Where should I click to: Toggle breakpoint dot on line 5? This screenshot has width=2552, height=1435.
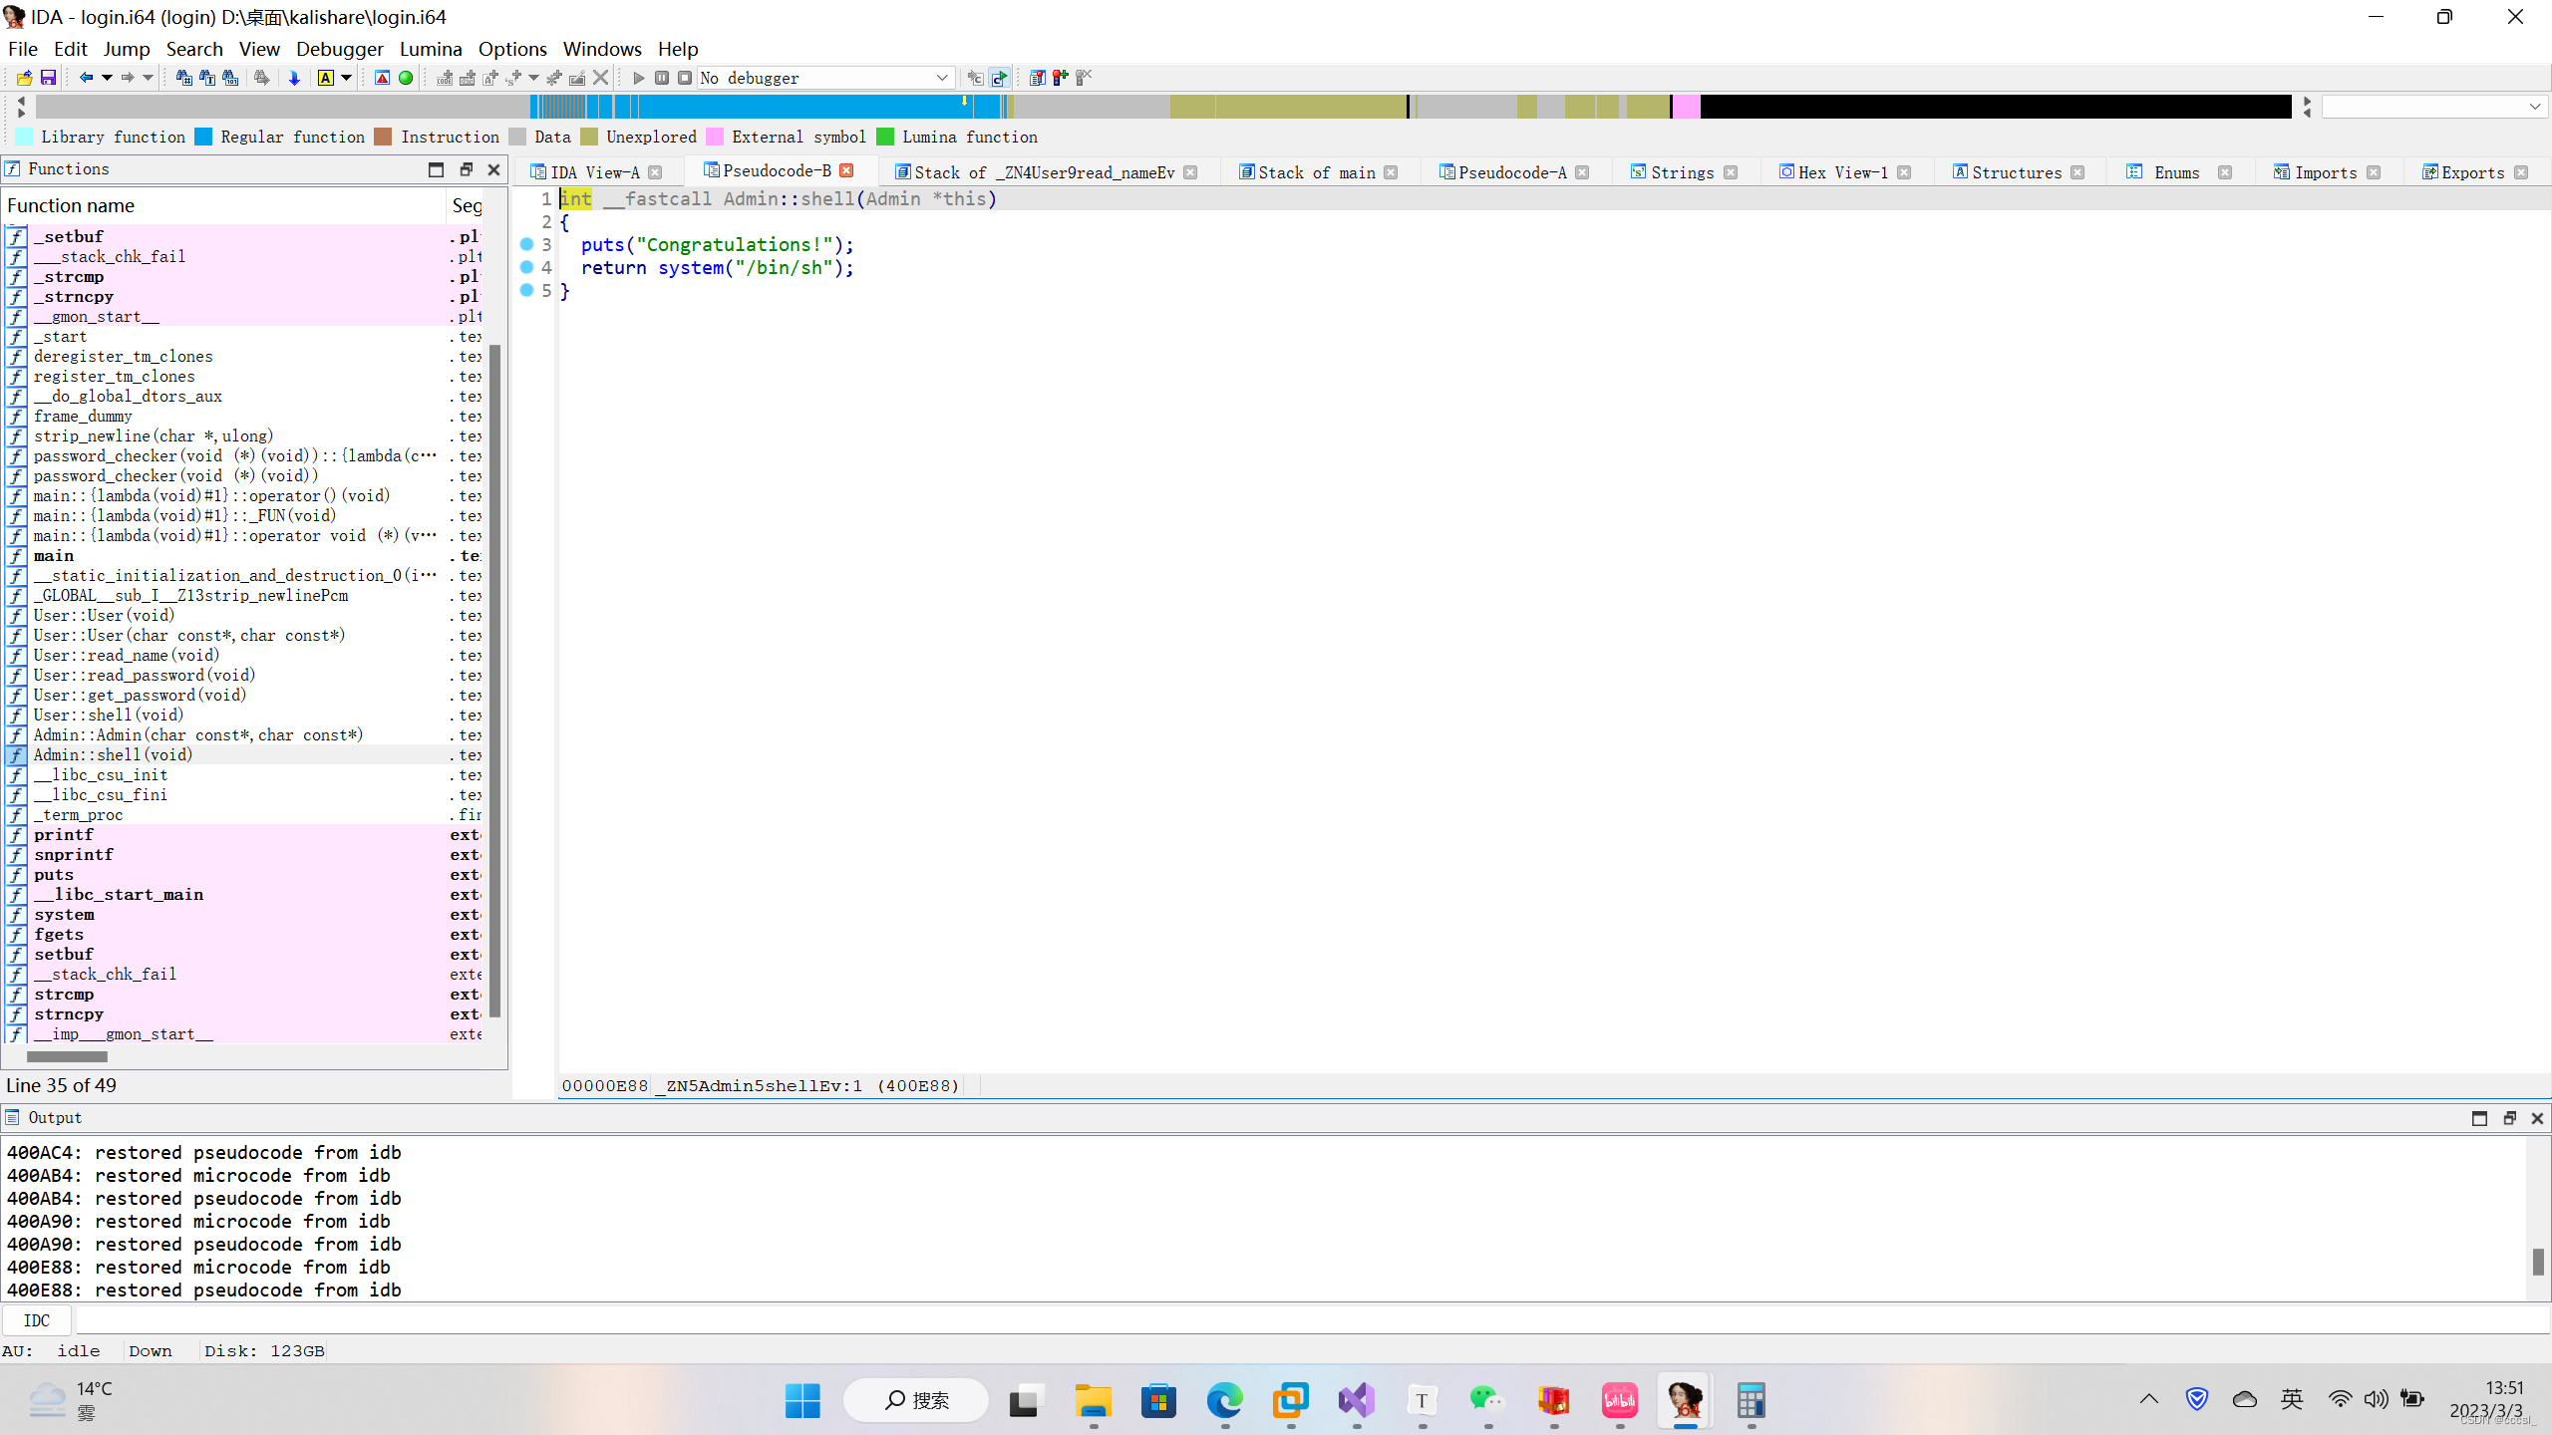pos(526,290)
